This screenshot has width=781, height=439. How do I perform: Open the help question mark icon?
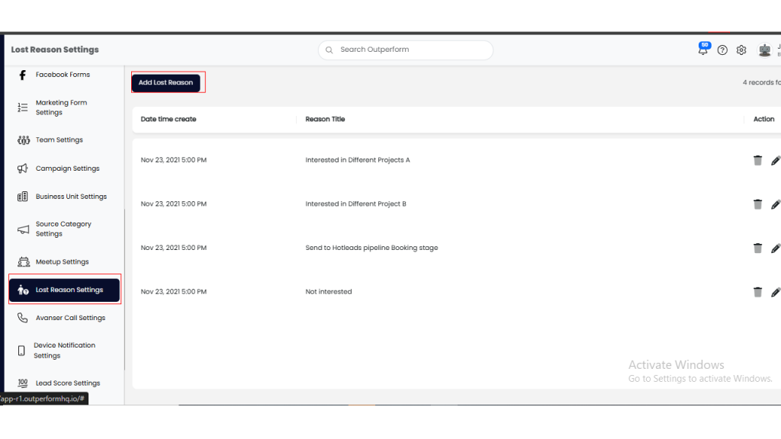point(722,50)
